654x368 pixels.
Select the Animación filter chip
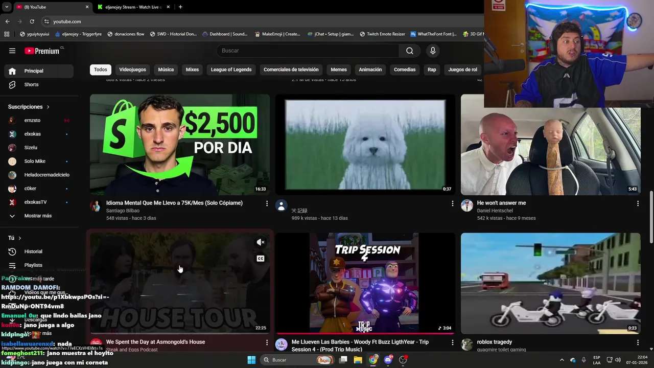(370, 70)
